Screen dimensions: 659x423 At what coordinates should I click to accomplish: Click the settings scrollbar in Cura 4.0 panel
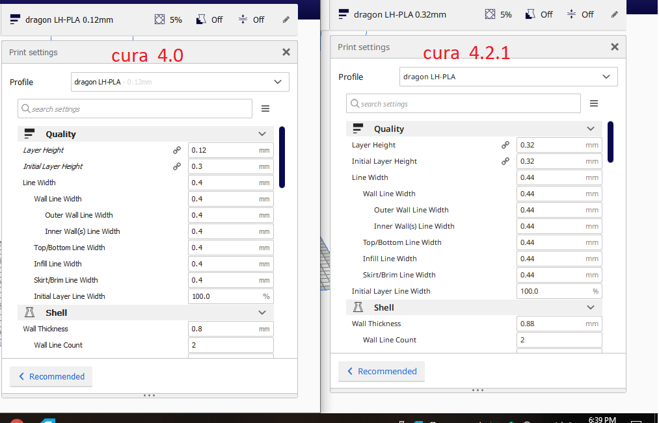(x=282, y=157)
